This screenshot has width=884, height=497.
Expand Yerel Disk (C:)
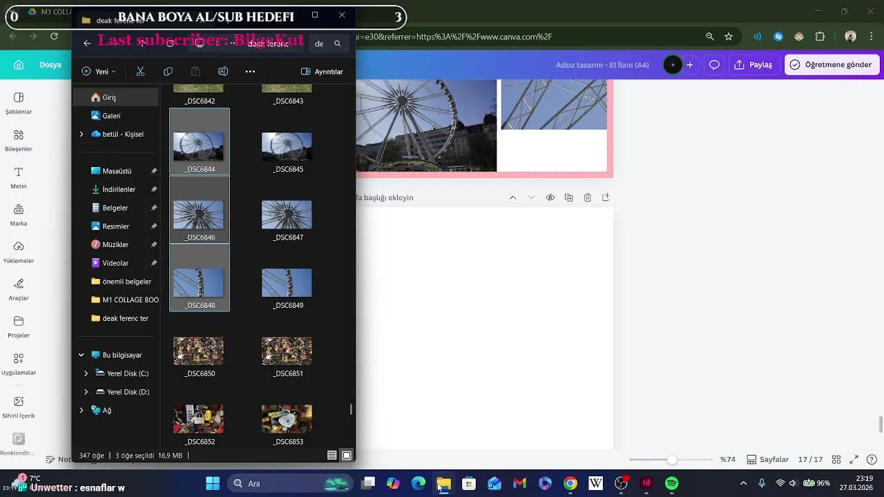pos(86,373)
